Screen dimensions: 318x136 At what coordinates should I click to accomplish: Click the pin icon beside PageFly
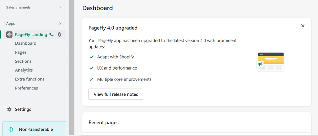click(59, 34)
